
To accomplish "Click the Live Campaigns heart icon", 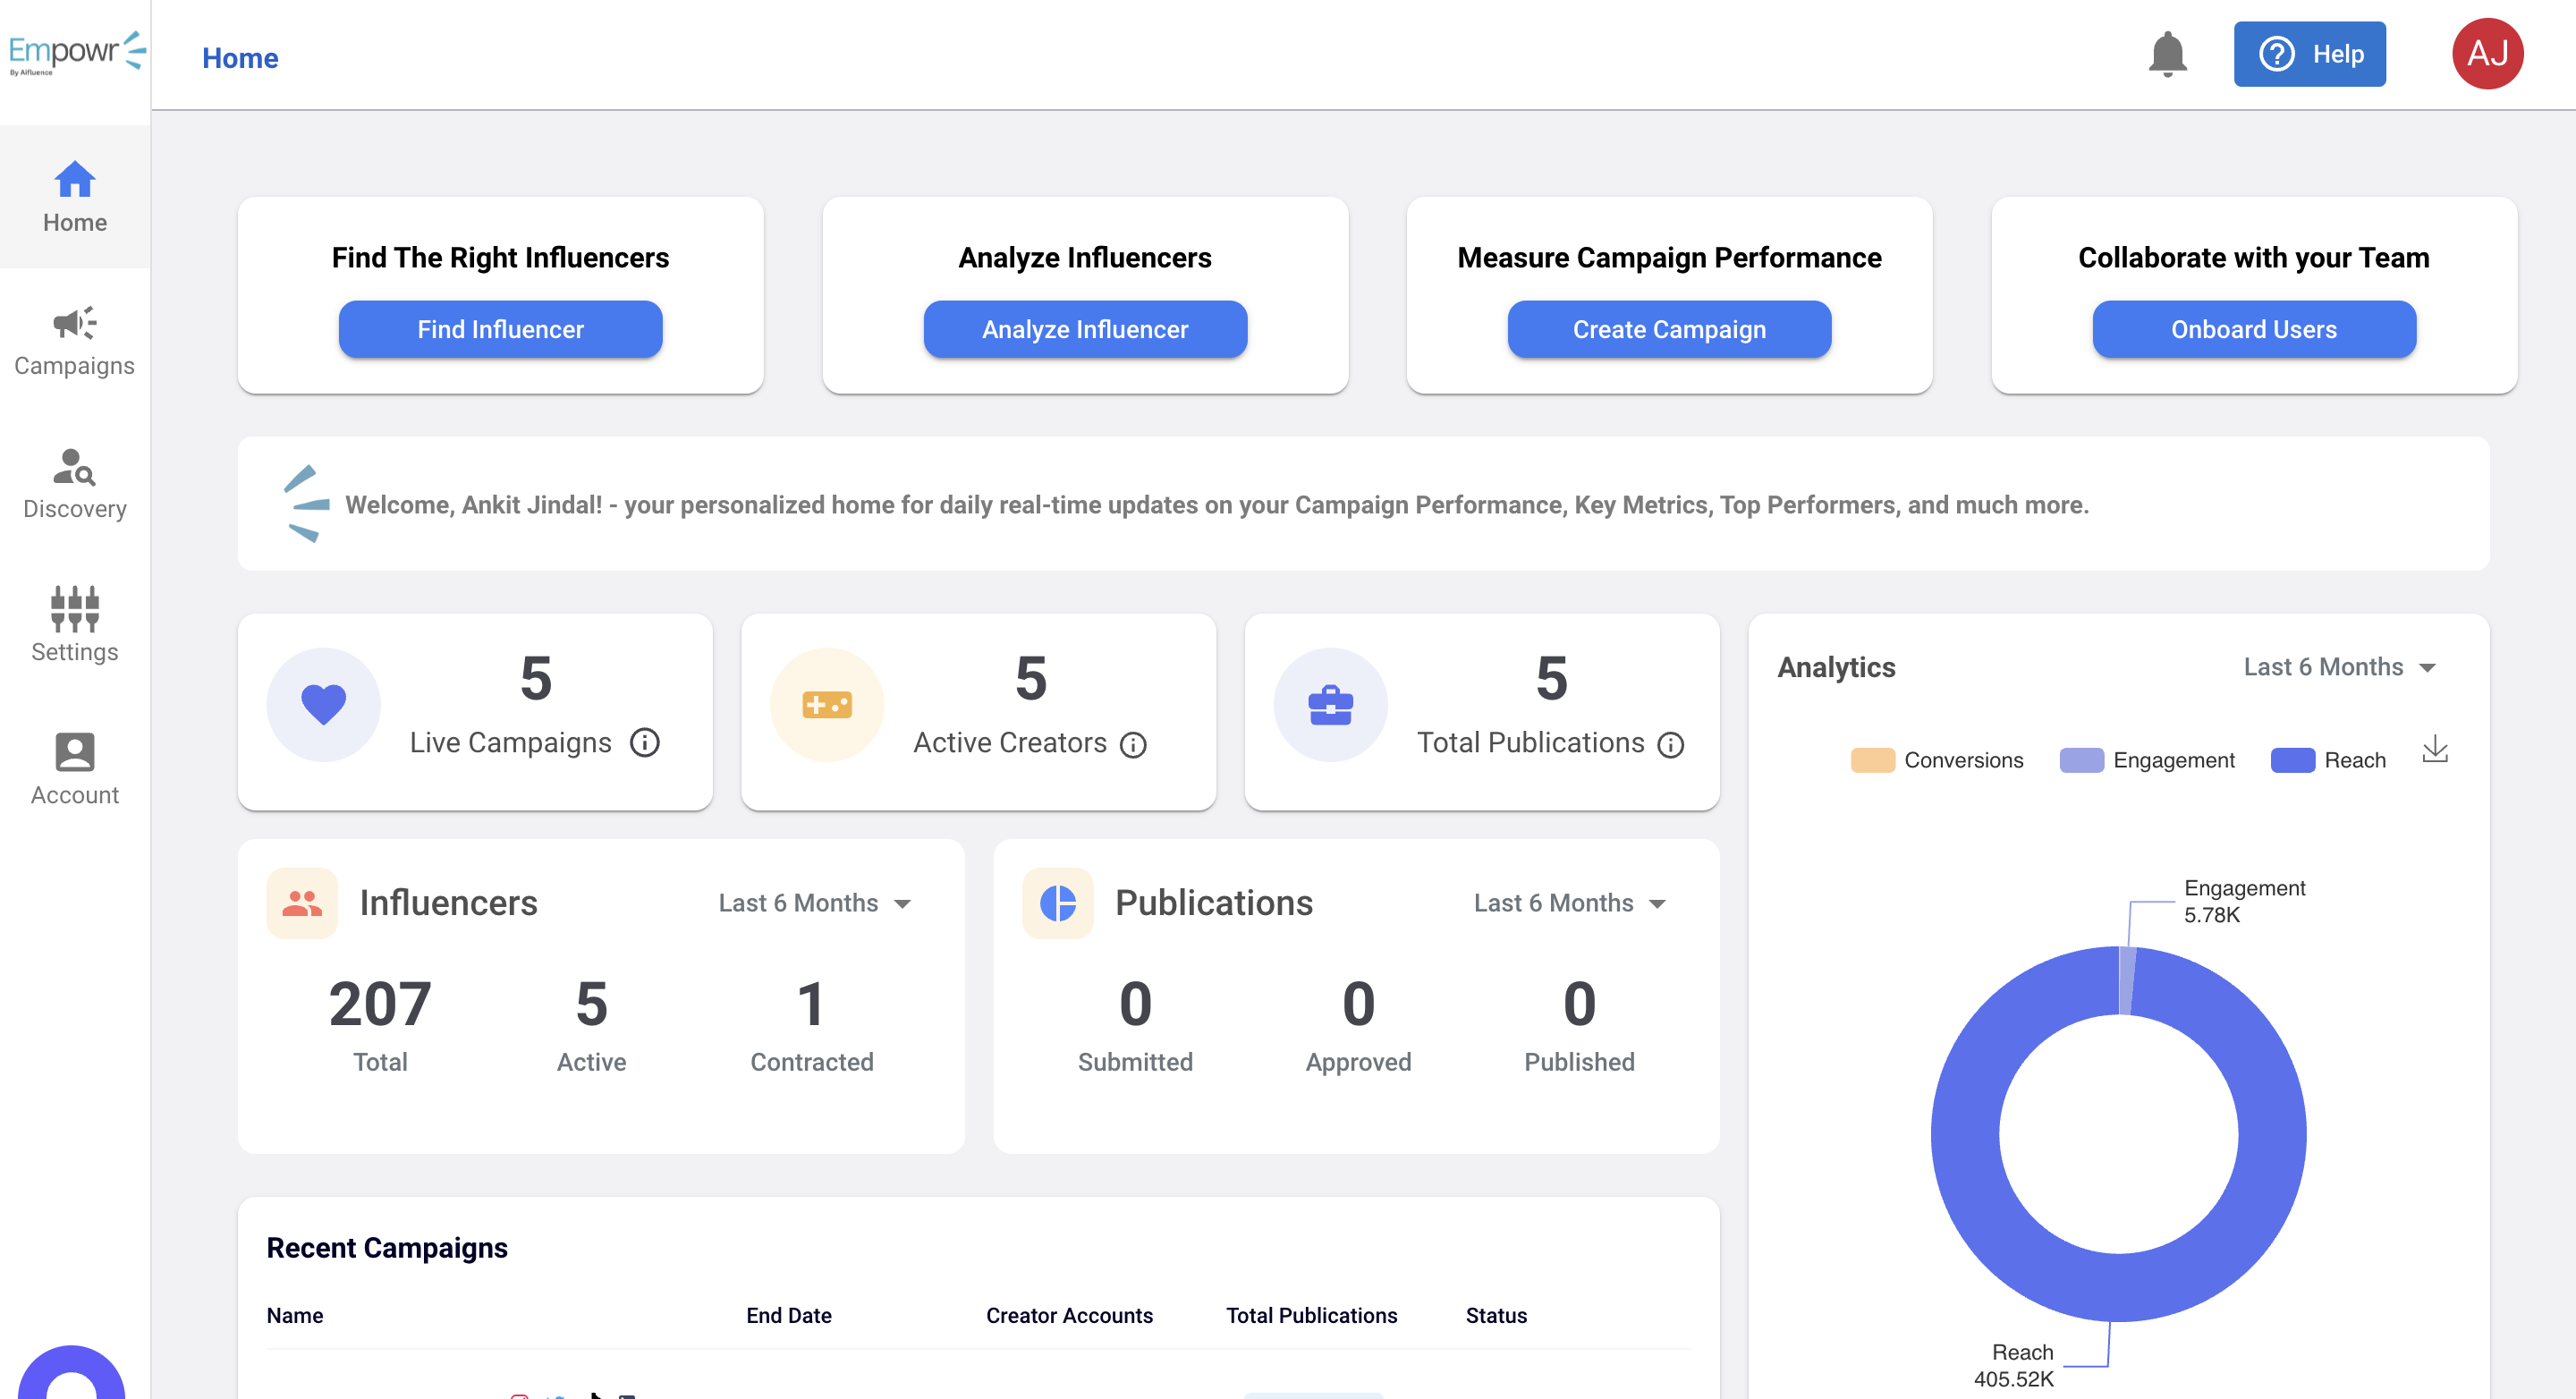I will click(323, 705).
